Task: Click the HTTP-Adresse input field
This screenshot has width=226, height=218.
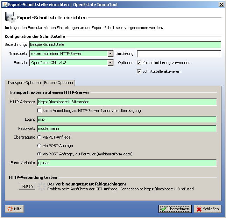Action: click(127, 102)
